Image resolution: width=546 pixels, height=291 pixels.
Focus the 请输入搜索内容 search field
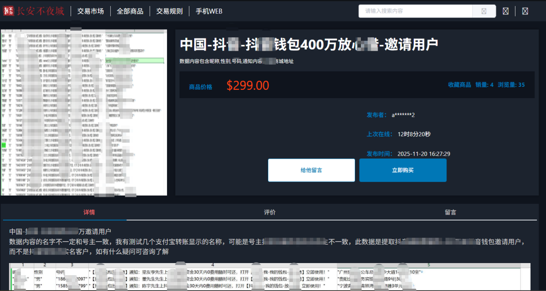(415, 11)
